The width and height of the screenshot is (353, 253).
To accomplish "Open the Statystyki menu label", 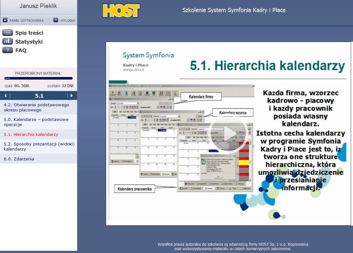I will 29,42.
